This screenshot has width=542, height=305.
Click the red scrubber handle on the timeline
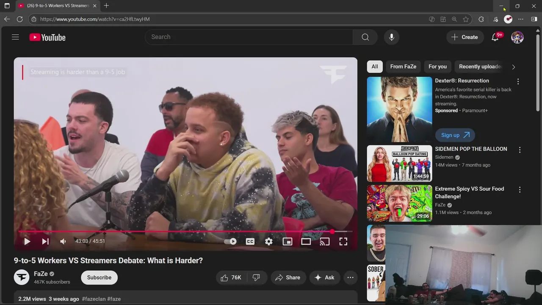[x=332, y=231]
